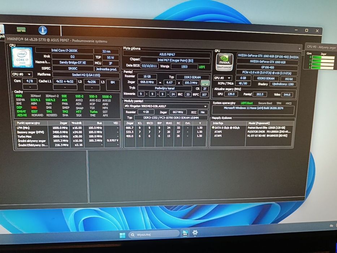337x253 pixels.
Task: Click the red VMX feature flag
Action: click(x=34, y=107)
